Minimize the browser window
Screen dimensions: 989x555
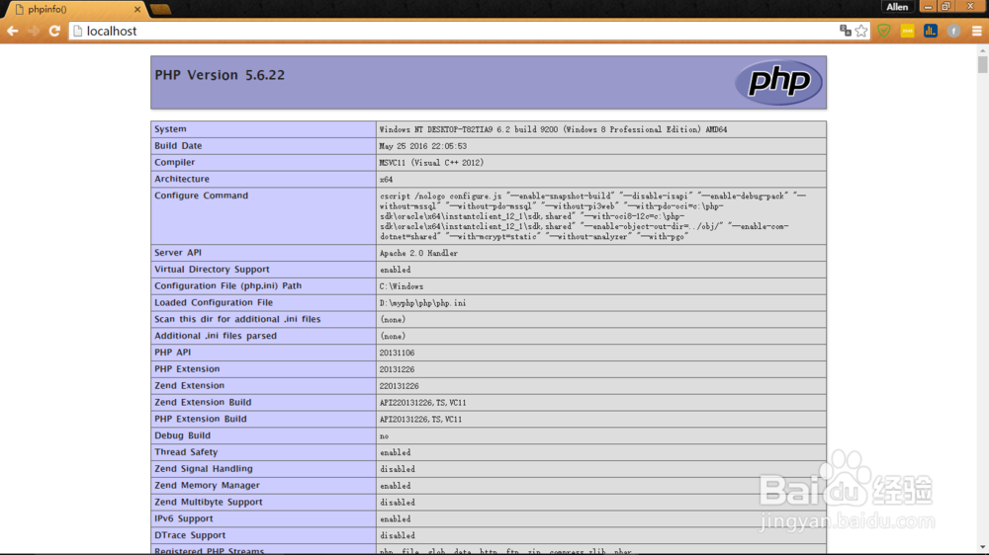coord(928,7)
